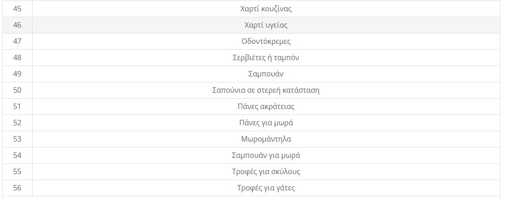Select the "Τροφές για γάτες" cell
This screenshot has width=518, height=199.
266,188
